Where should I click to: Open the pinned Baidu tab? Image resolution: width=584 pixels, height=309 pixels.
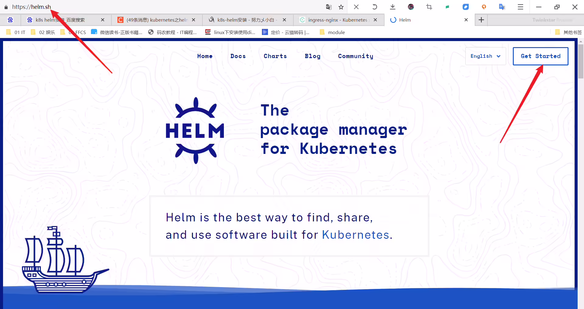click(10, 20)
